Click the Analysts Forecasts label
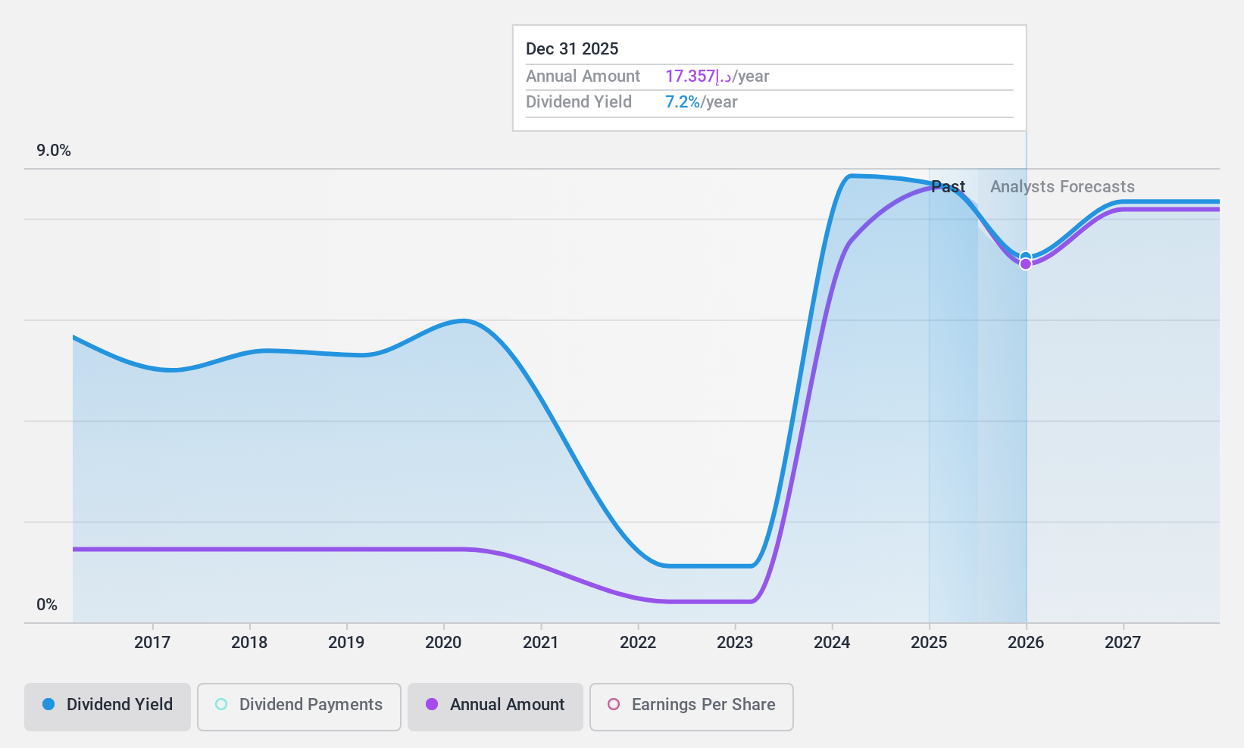1244x748 pixels. click(1062, 187)
